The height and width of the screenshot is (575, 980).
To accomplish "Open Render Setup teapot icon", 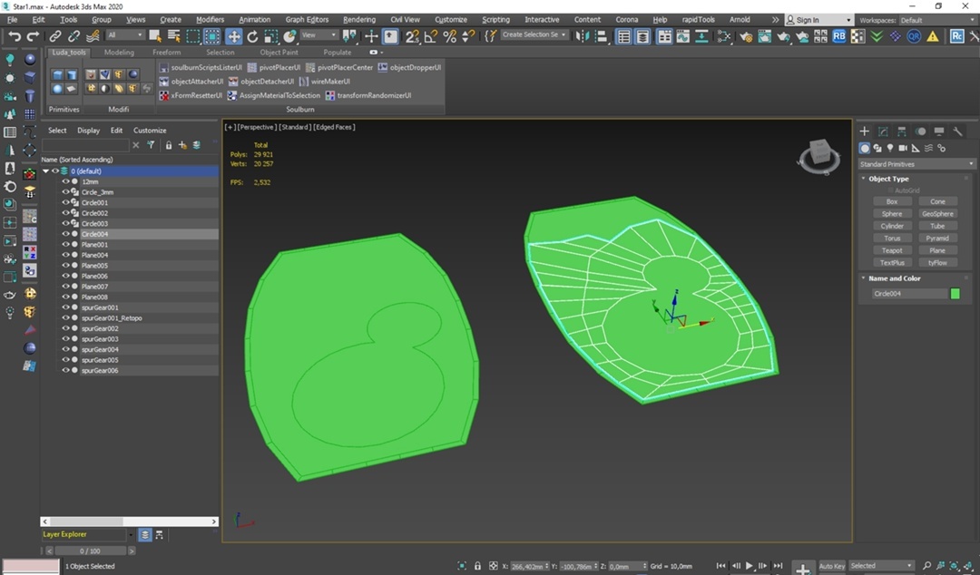I will pos(746,36).
